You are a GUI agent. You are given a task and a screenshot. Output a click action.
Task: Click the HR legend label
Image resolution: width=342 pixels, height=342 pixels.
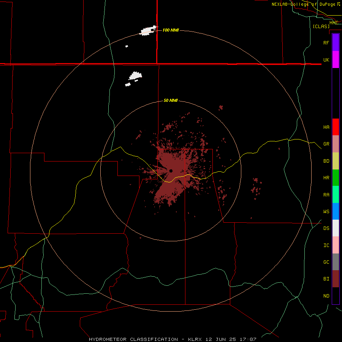[x=326, y=178]
